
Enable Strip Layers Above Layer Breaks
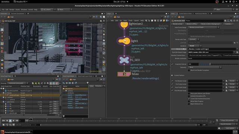tap(189, 93)
